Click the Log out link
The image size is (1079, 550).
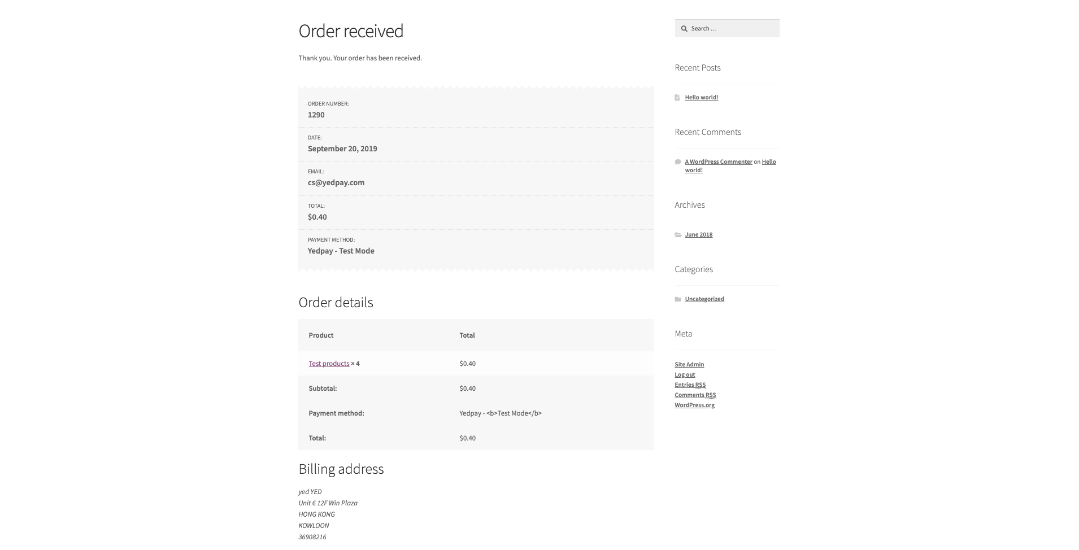pos(685,375)
